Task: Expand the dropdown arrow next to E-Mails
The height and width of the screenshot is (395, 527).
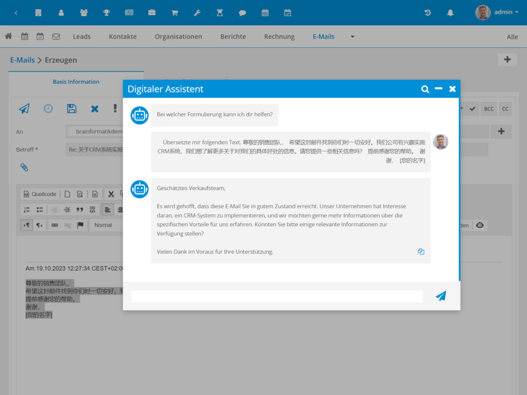Action: [353, 37]
